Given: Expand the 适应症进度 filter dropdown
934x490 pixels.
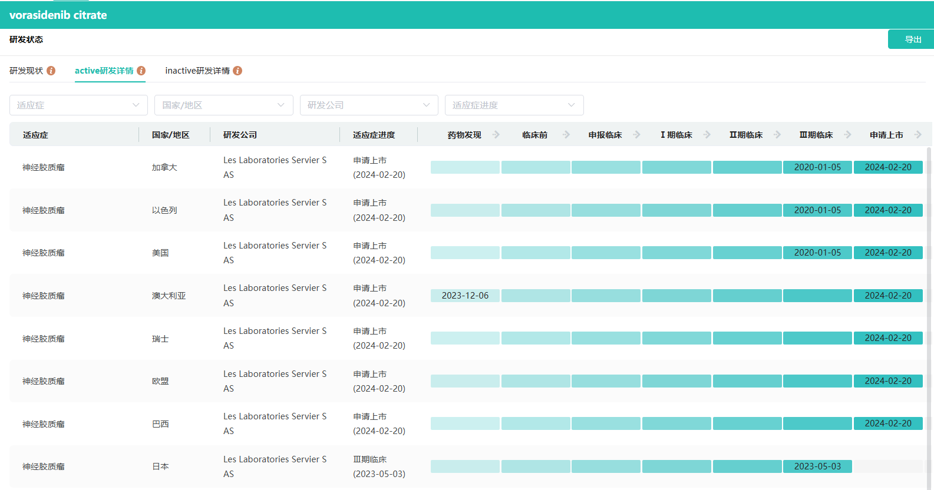Looking at the screenshot, I should tap(514, 105).
